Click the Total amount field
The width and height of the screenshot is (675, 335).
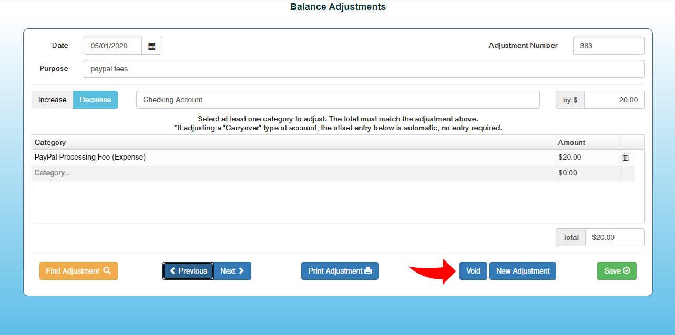[614, 237]
